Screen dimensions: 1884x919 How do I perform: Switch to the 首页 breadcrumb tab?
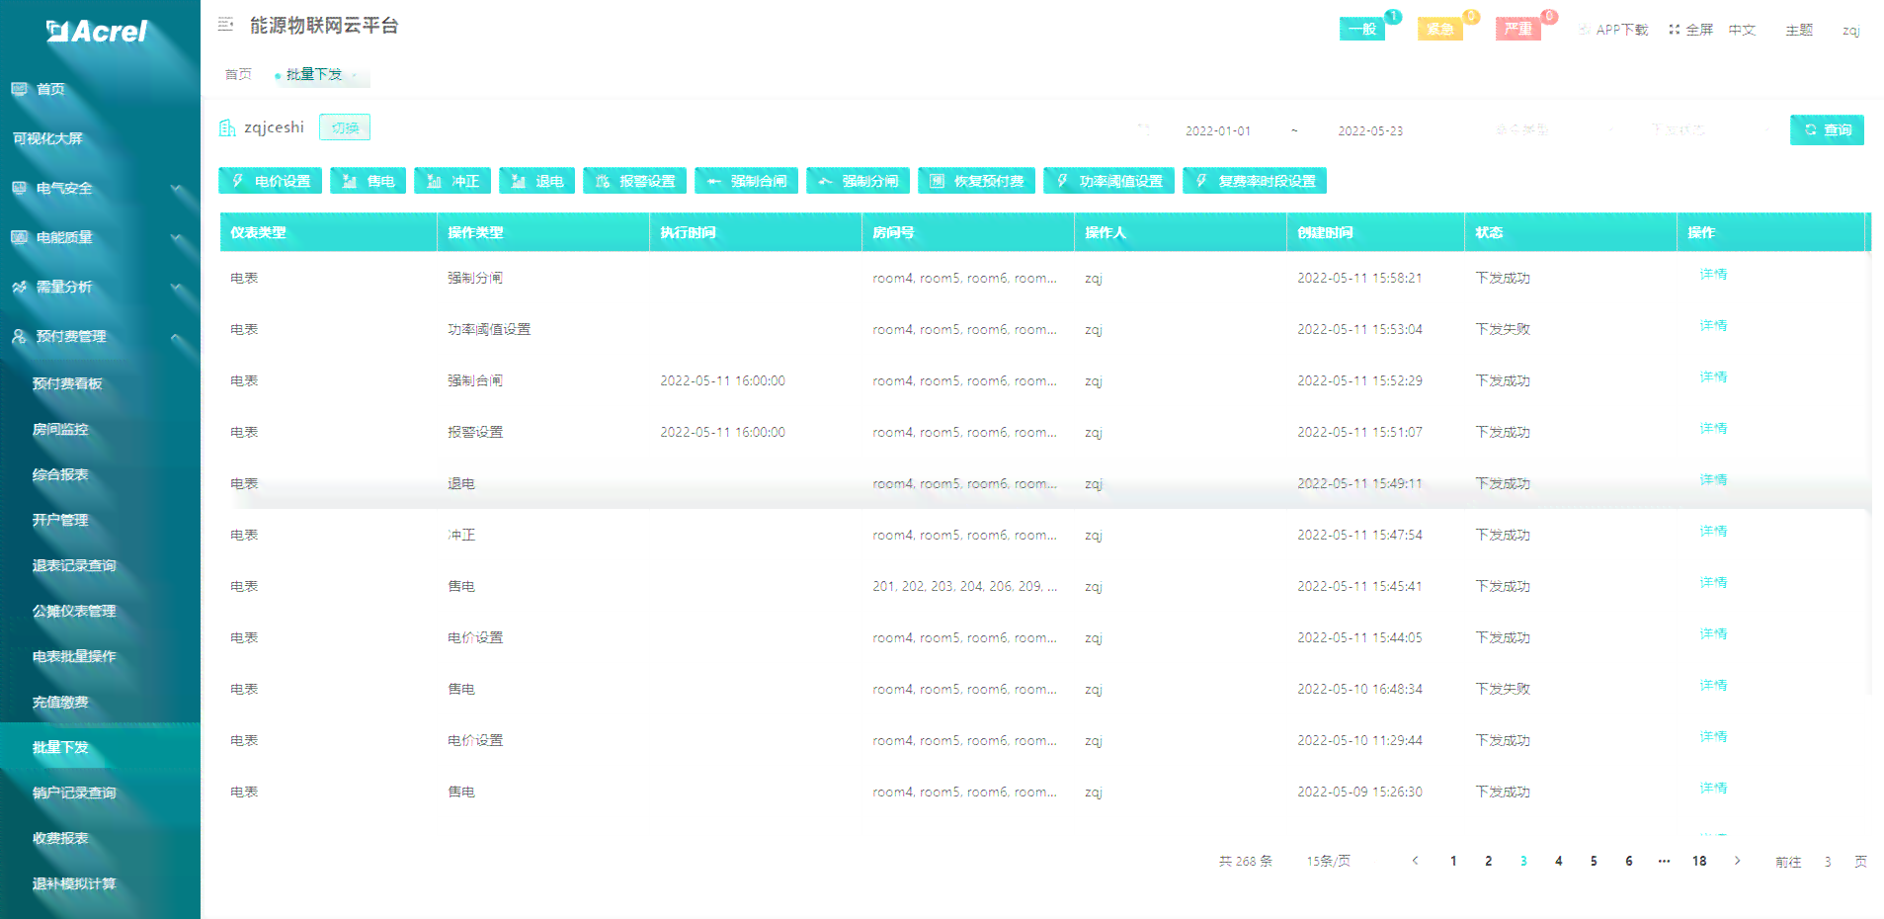click(x=238, y=74)
